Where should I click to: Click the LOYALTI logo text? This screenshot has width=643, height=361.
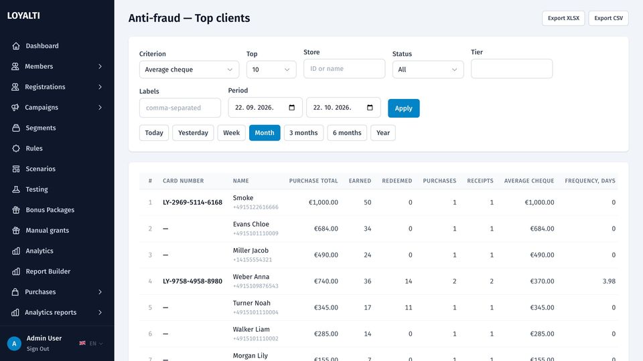point(23,15)
